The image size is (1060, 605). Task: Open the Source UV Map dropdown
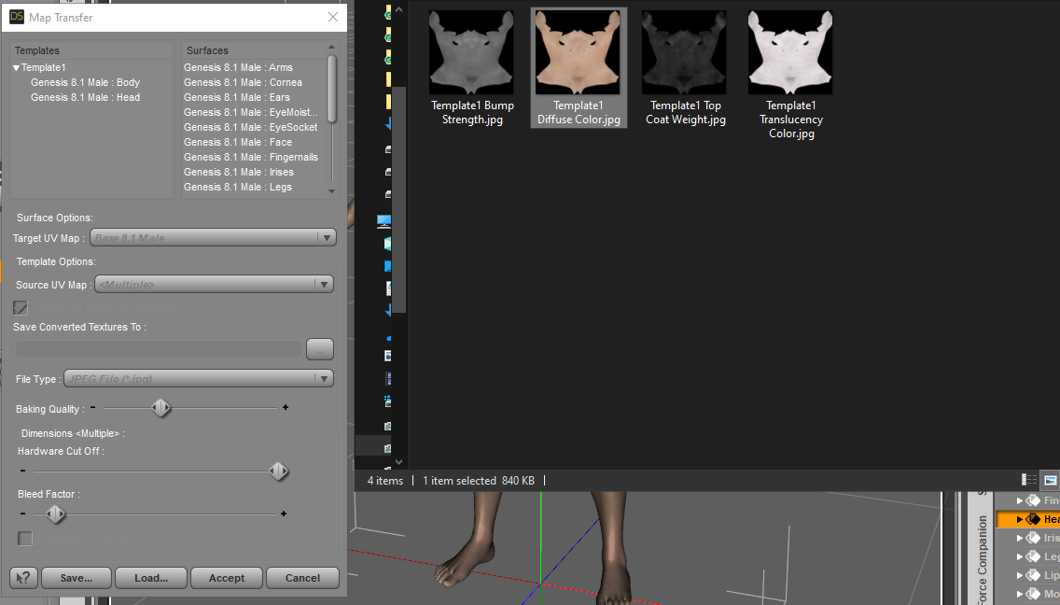click(214, 284)
